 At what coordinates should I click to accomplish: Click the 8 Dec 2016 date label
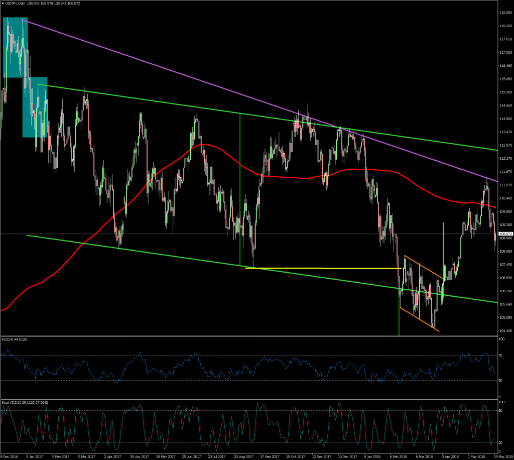click(10, 456)
